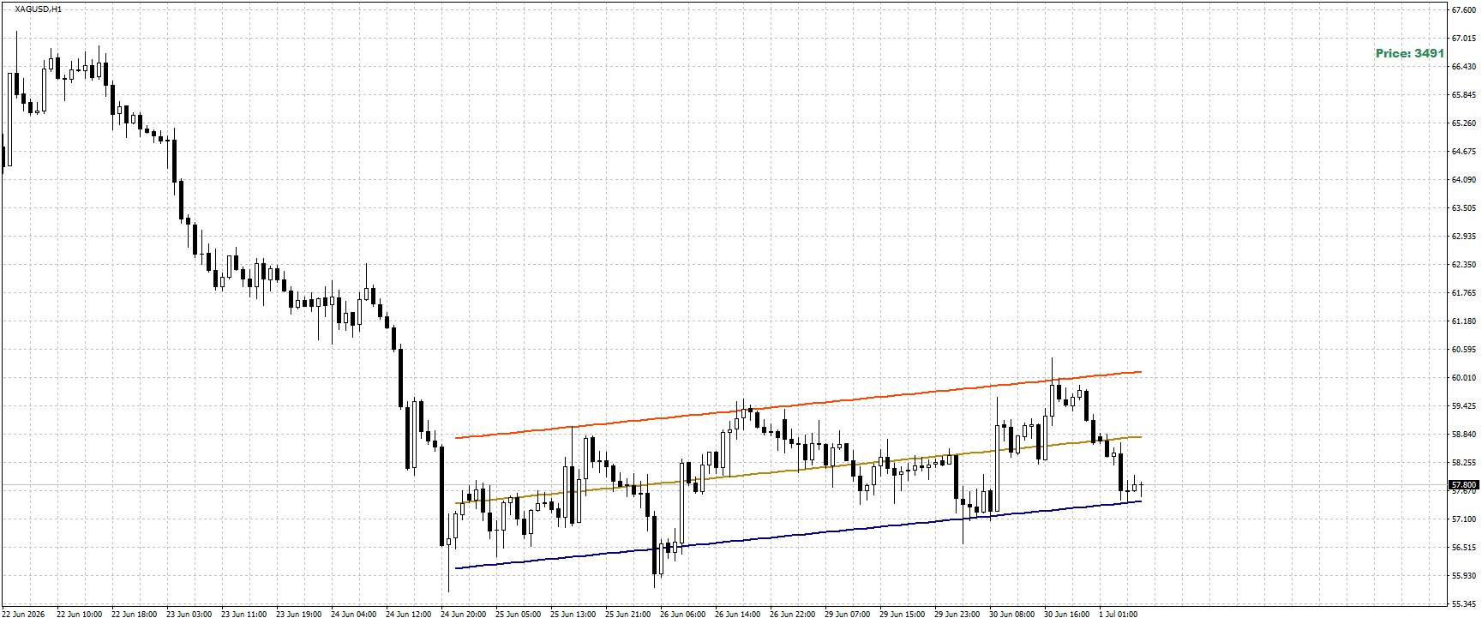Click the current price marker 57.800
This screenshot has height=624, width=1482.
pyautogui.click(x=1463, y=485)
